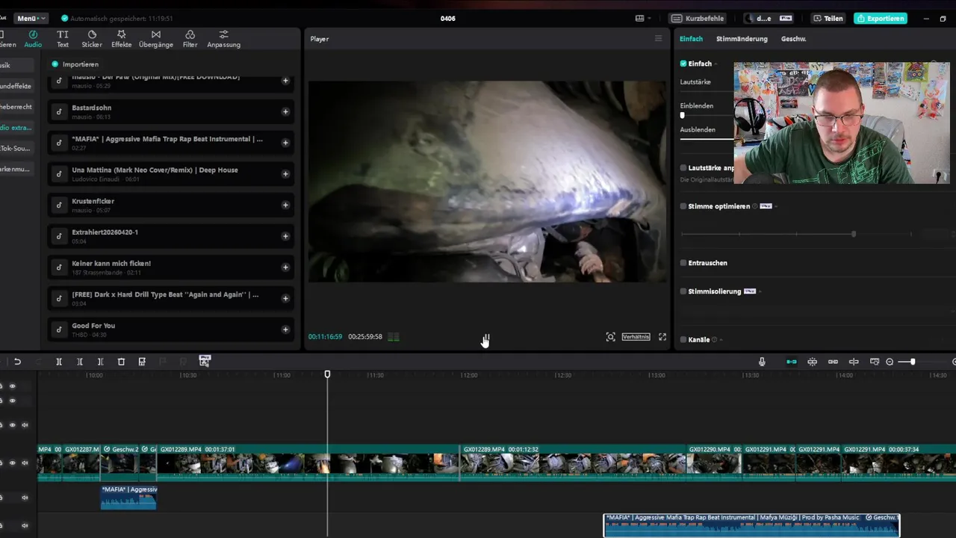This screenshot has width=956, height=538.
Task: Enable the Stimmisolierung checkbox
Action: (x=683, y=291)
